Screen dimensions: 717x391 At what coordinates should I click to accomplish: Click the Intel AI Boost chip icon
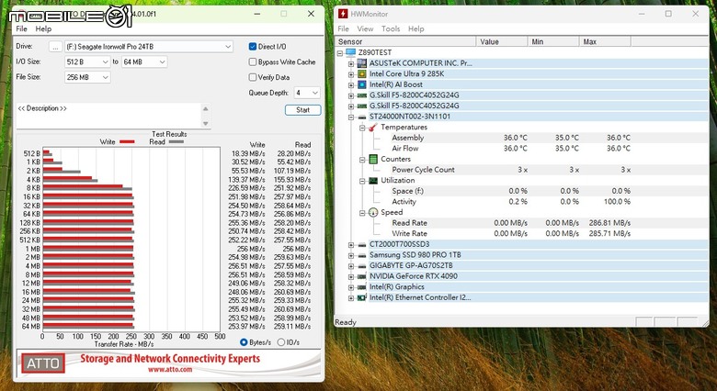coord(361,84)
